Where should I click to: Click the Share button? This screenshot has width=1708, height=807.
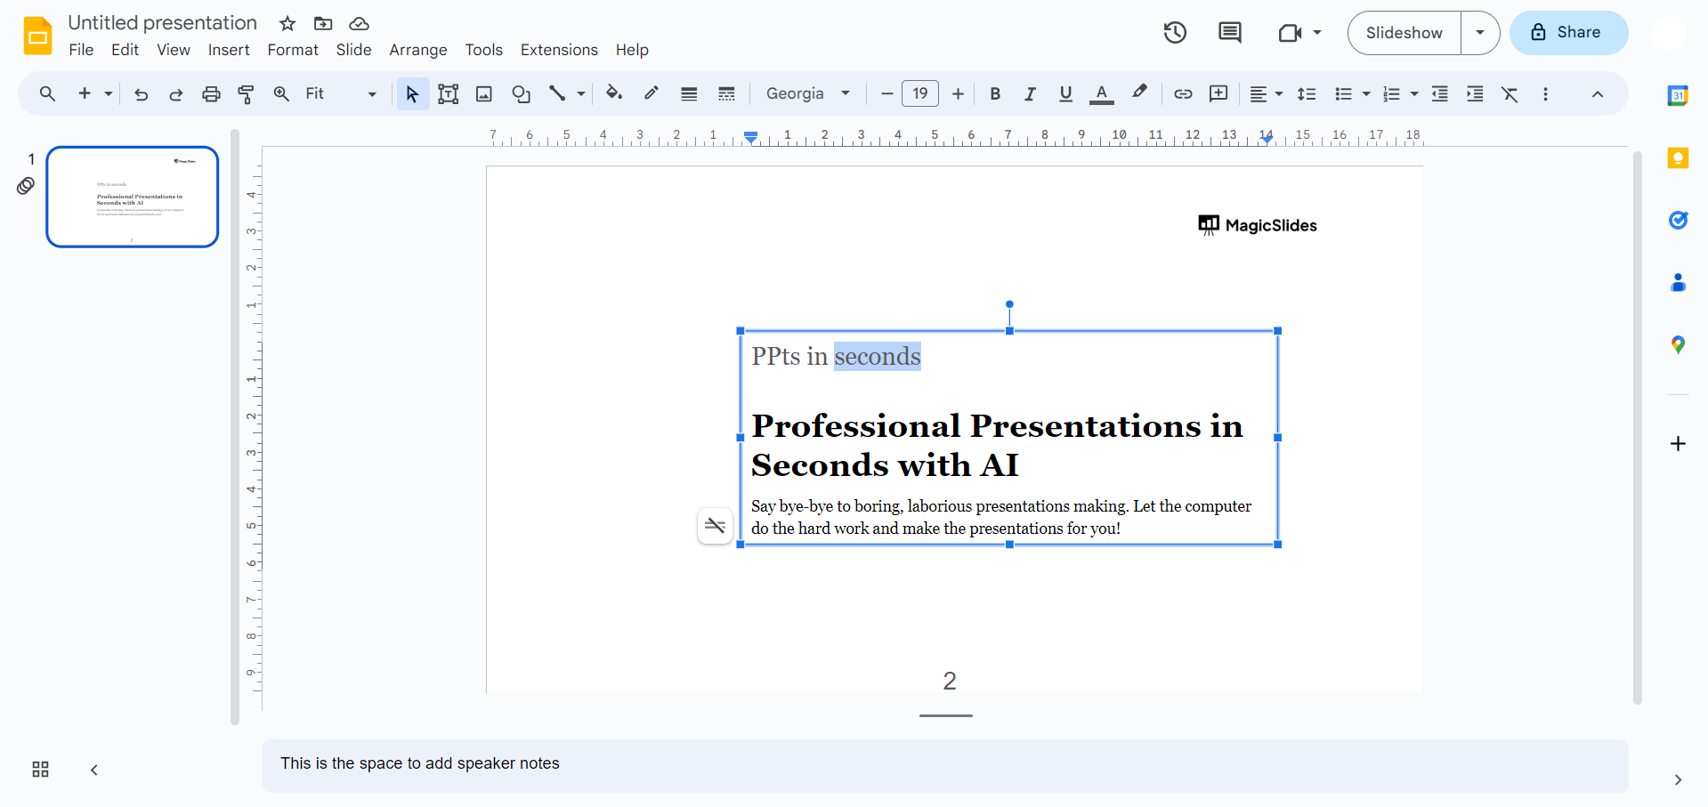tap(1568, 33)
